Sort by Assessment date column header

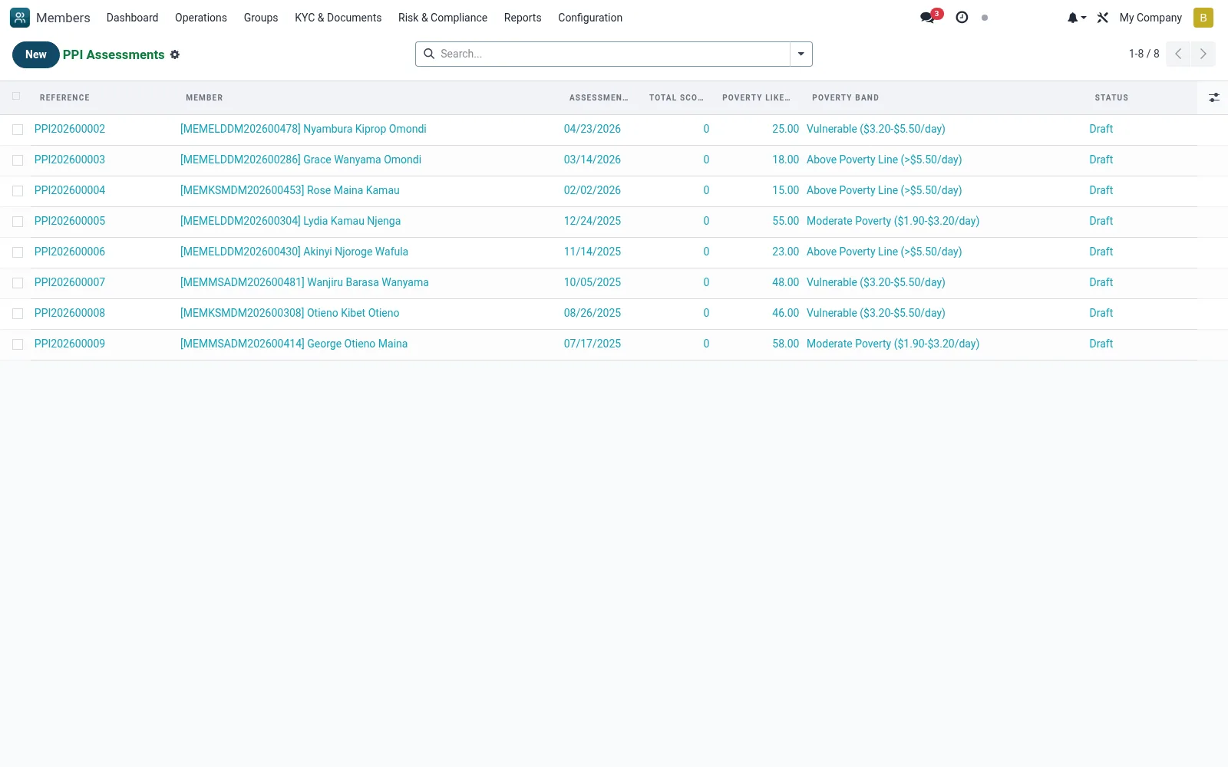(x=599, y=97)
